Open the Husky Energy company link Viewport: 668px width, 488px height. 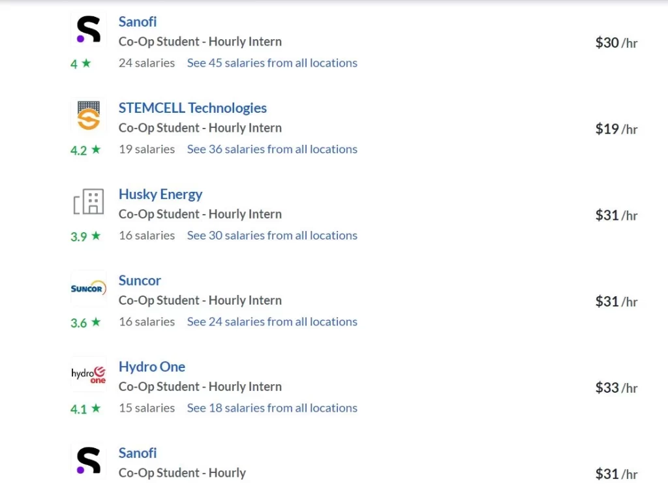tap(160, 194)
